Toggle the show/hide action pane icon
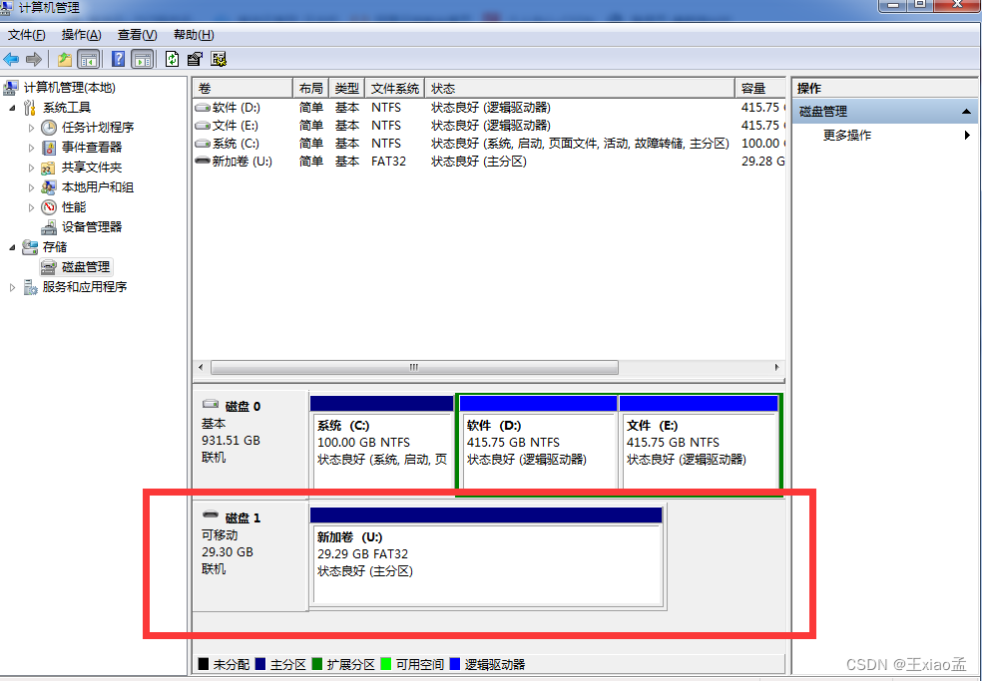The width and height of the screenshot is (982, 681). click(x=142, y=60)
